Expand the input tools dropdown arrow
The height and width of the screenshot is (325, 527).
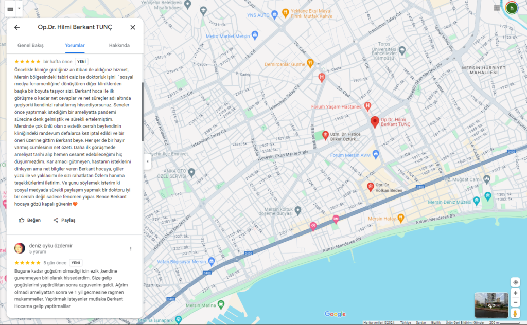(x=19, y=9)
